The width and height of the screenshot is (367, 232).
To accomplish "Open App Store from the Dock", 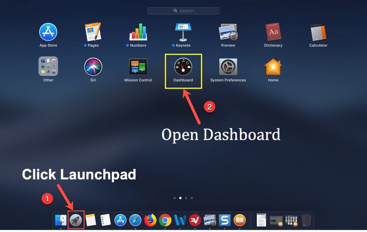I will (x=120, y=221).
